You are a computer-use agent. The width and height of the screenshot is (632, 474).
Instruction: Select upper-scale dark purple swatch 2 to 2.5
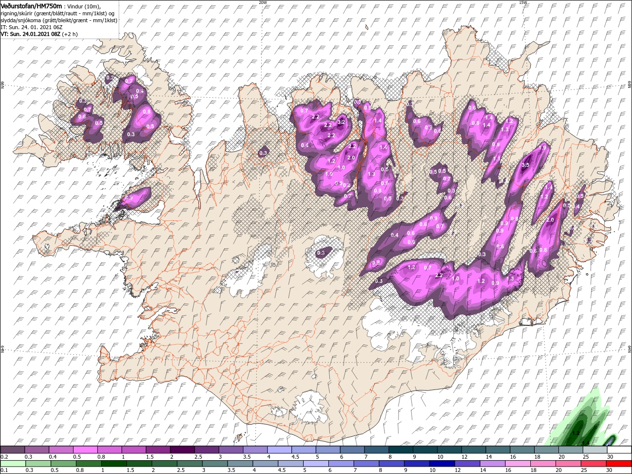click(x=182, y=450)
